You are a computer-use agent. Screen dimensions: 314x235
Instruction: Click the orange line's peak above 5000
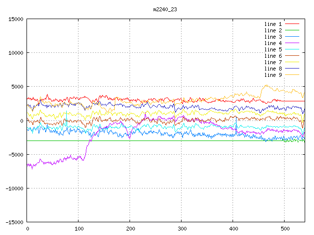(x=265, y=85)
